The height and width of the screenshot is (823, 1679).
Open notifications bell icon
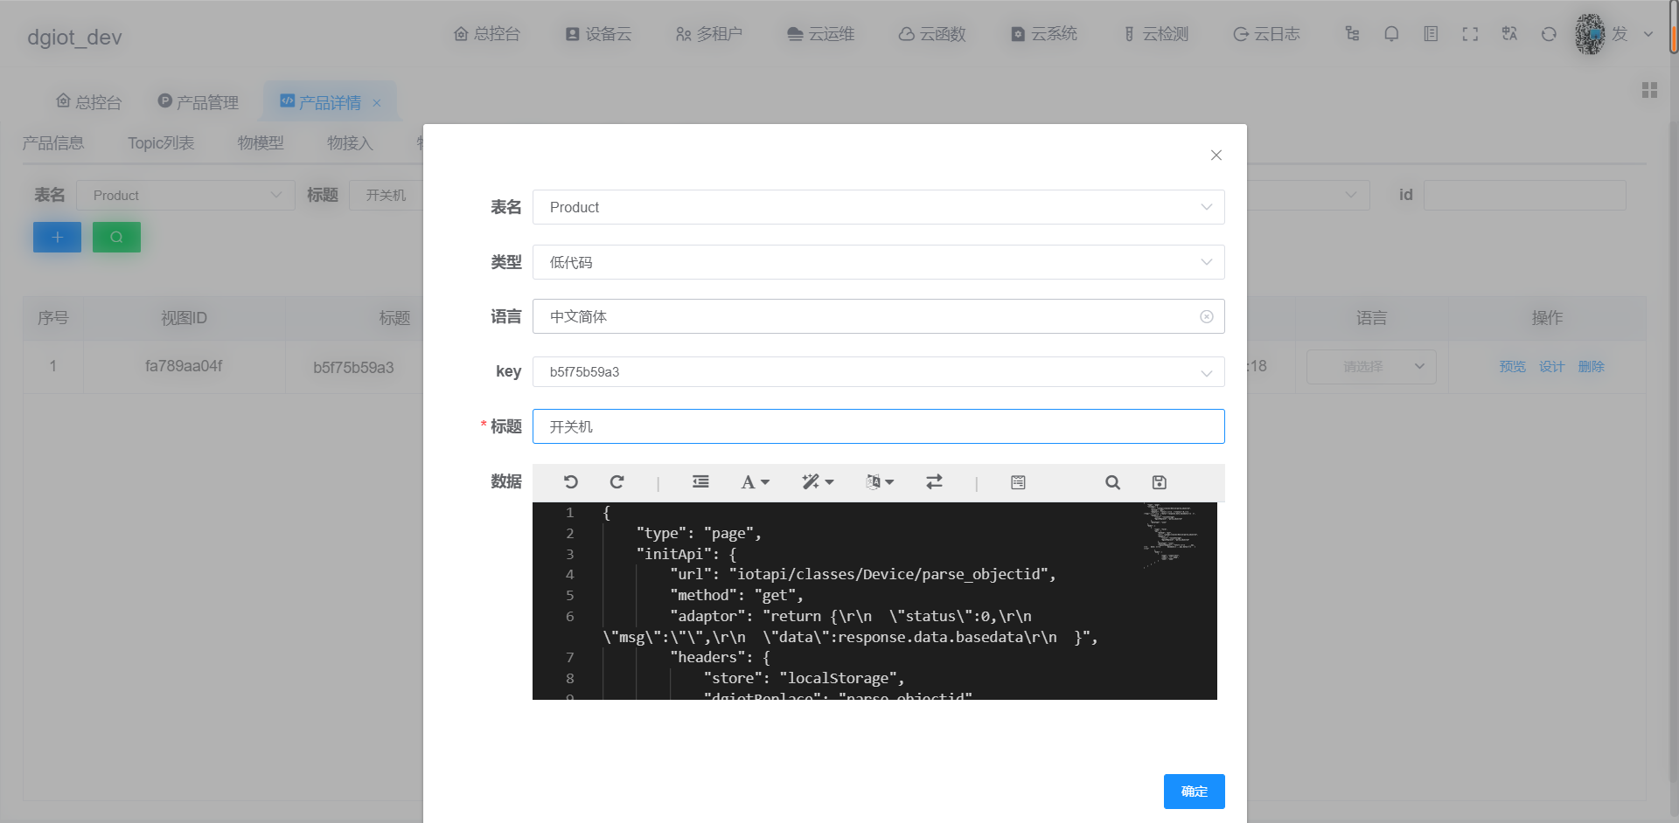pyautogui.click(x=1391, y=34)
